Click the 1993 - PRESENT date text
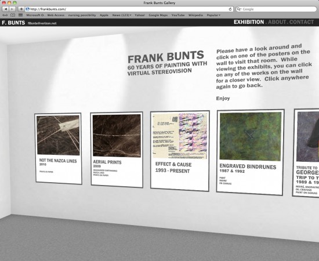319x261 pixels. [x=172, y=171]
